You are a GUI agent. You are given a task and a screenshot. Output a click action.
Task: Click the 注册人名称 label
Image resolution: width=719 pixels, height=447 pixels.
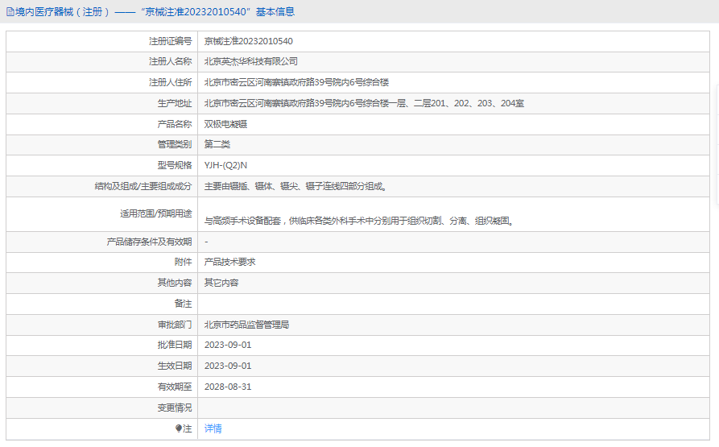[x=170, y=61]
